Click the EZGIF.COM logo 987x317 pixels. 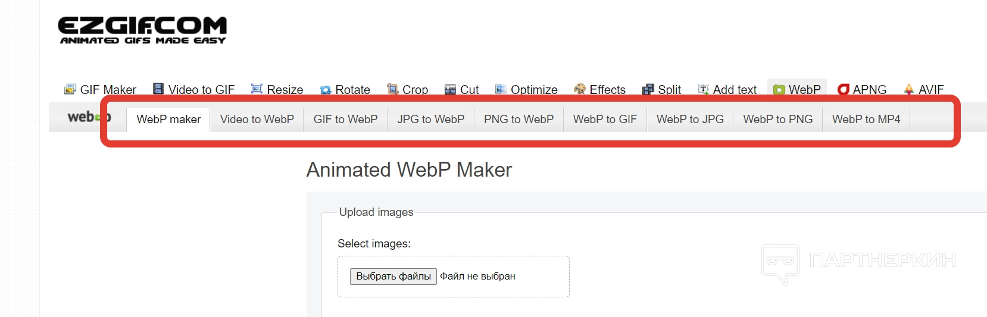(143, 30)
